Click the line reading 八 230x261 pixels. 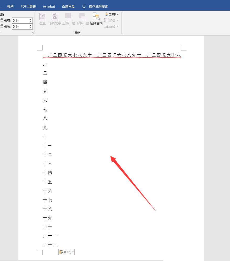(45, 118)
